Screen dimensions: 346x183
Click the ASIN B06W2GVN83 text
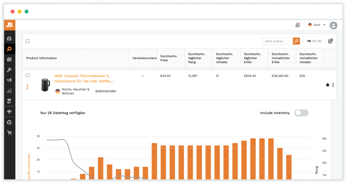pos(105,91)
